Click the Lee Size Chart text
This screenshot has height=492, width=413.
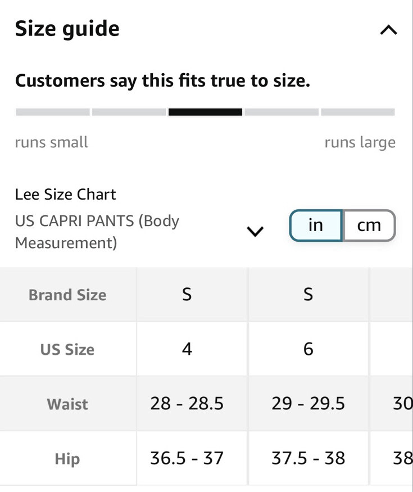[66, 194]
